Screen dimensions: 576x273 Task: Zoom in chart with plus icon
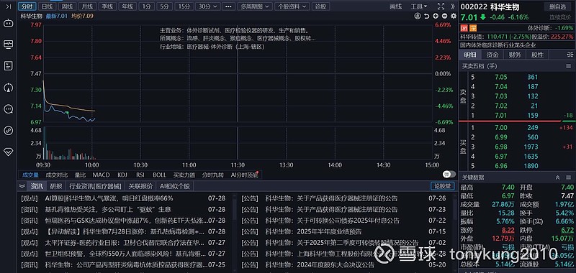pos(436,16)
